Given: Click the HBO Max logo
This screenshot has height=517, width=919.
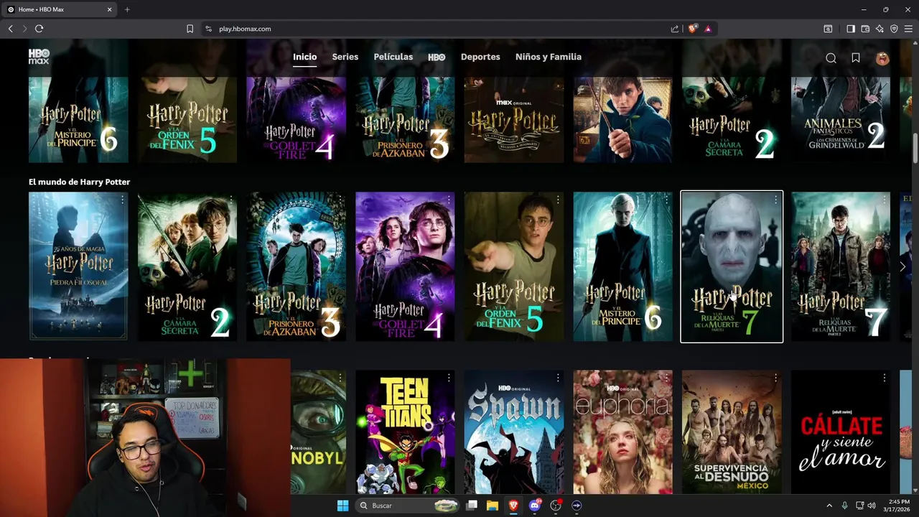Looking at the screenshot, I should tap(39, 57).
